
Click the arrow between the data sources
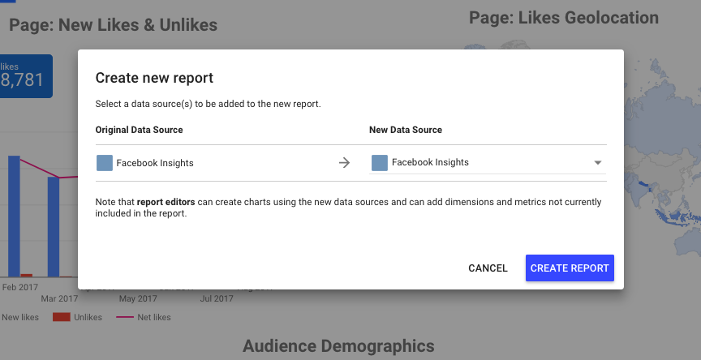tap(344, 163)
